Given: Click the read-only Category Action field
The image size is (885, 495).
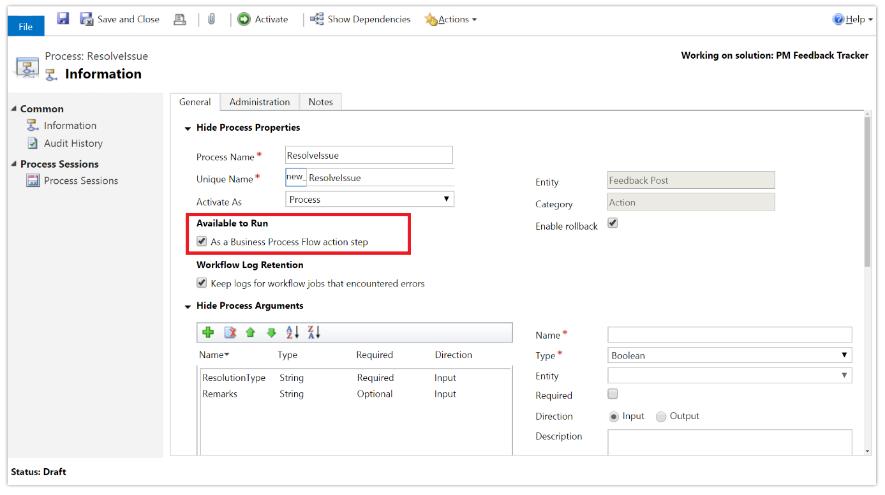Looking at the screenshot, I should pyautogui.click(x=691, y=203).
